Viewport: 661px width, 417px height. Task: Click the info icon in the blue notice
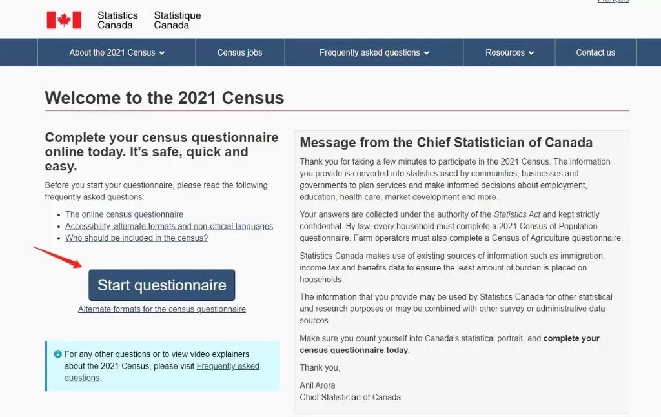coord(57,354)
